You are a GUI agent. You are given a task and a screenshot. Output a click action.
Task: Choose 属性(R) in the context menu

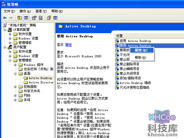pyautogui.click(x=142, y=50)
